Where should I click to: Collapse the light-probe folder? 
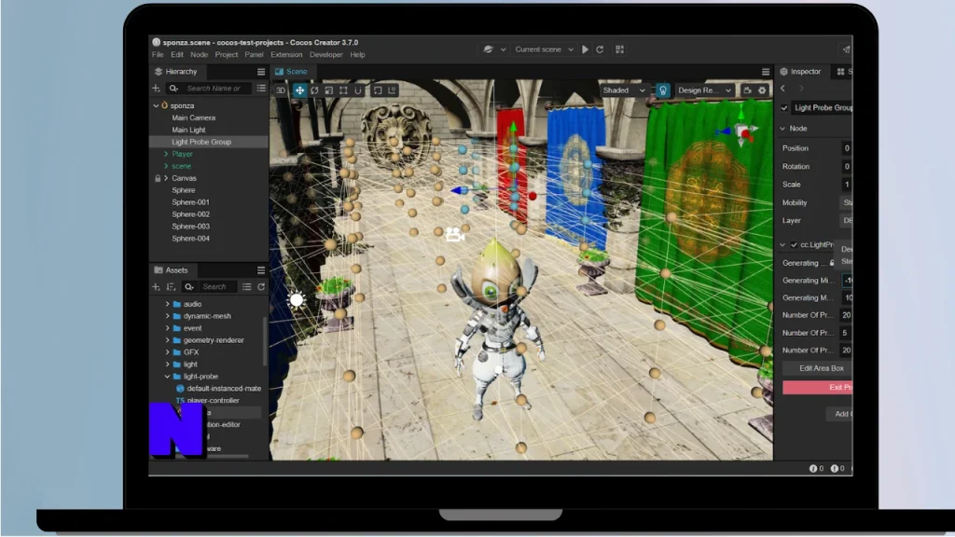[168, 377]
